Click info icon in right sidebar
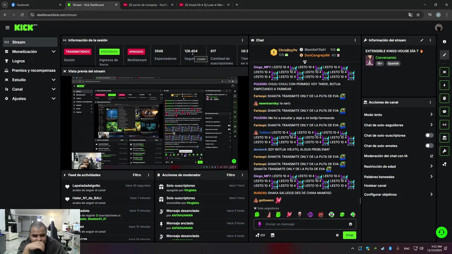The width and height of the screenshot is (452, 254). coord(444,42)
